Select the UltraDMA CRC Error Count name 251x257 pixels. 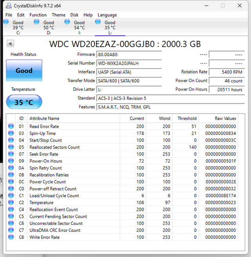[55, 230]
